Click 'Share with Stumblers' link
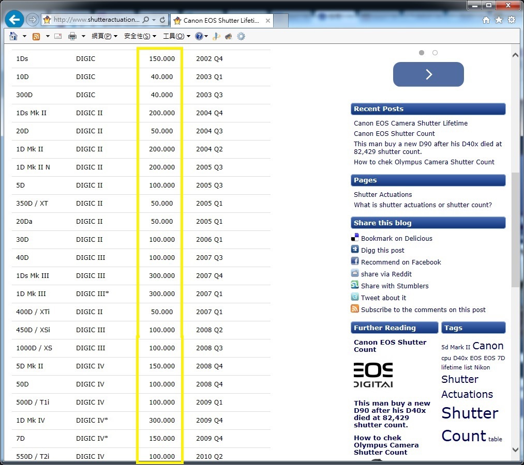This screenshot has height=465, width=524. (395, 286)
